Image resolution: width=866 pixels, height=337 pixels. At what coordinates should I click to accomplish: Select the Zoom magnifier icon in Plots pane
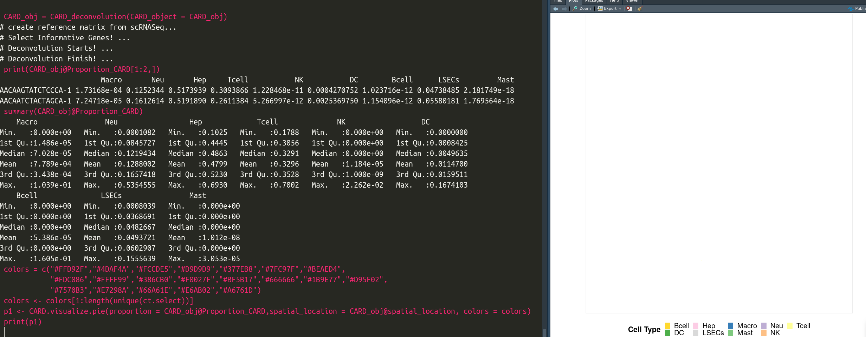pyautogui.click(x=575, y=8)
